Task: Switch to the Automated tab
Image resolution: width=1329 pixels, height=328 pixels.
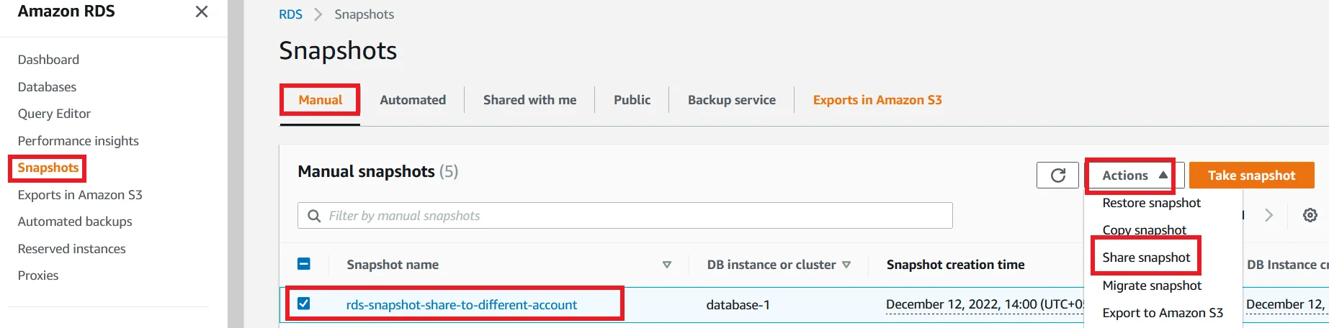Action: (413, 100)
